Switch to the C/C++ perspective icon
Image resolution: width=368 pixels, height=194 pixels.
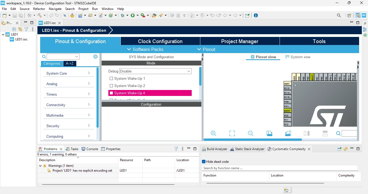coord(358,16)
